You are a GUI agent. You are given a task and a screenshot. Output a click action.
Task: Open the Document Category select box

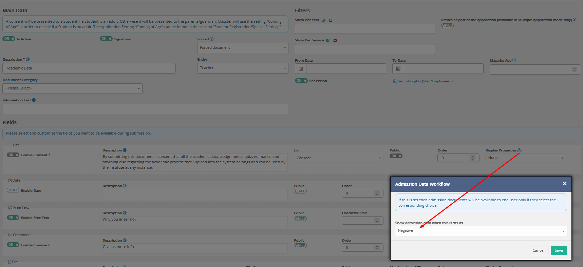pos(72,88)
